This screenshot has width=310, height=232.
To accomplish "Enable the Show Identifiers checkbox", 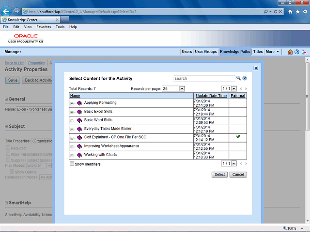I will [72, 164].
